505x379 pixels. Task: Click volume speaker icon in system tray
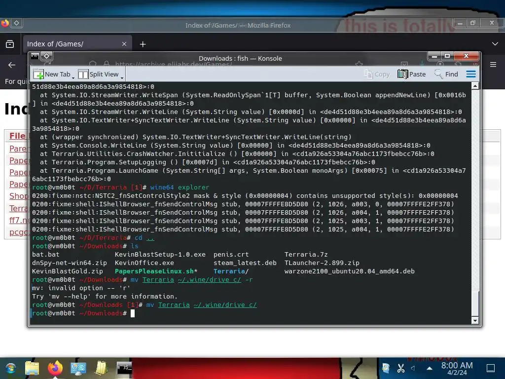coord(413,368)
